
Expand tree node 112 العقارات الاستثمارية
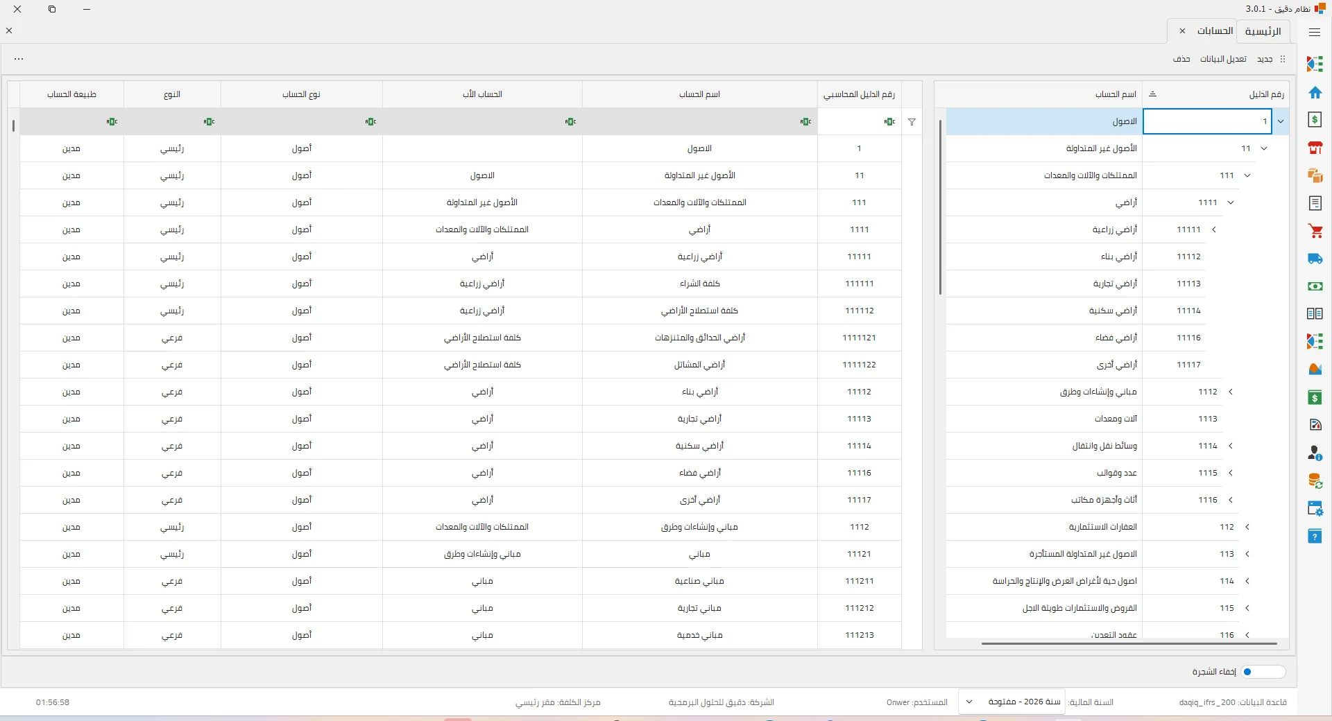pos(1247,527)
